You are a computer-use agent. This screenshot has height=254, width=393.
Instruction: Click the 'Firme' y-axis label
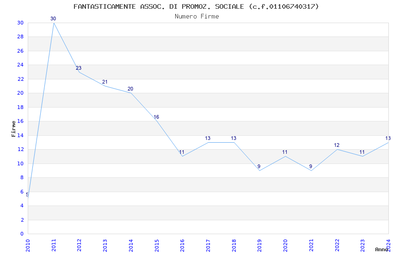(x=13, y=129)
